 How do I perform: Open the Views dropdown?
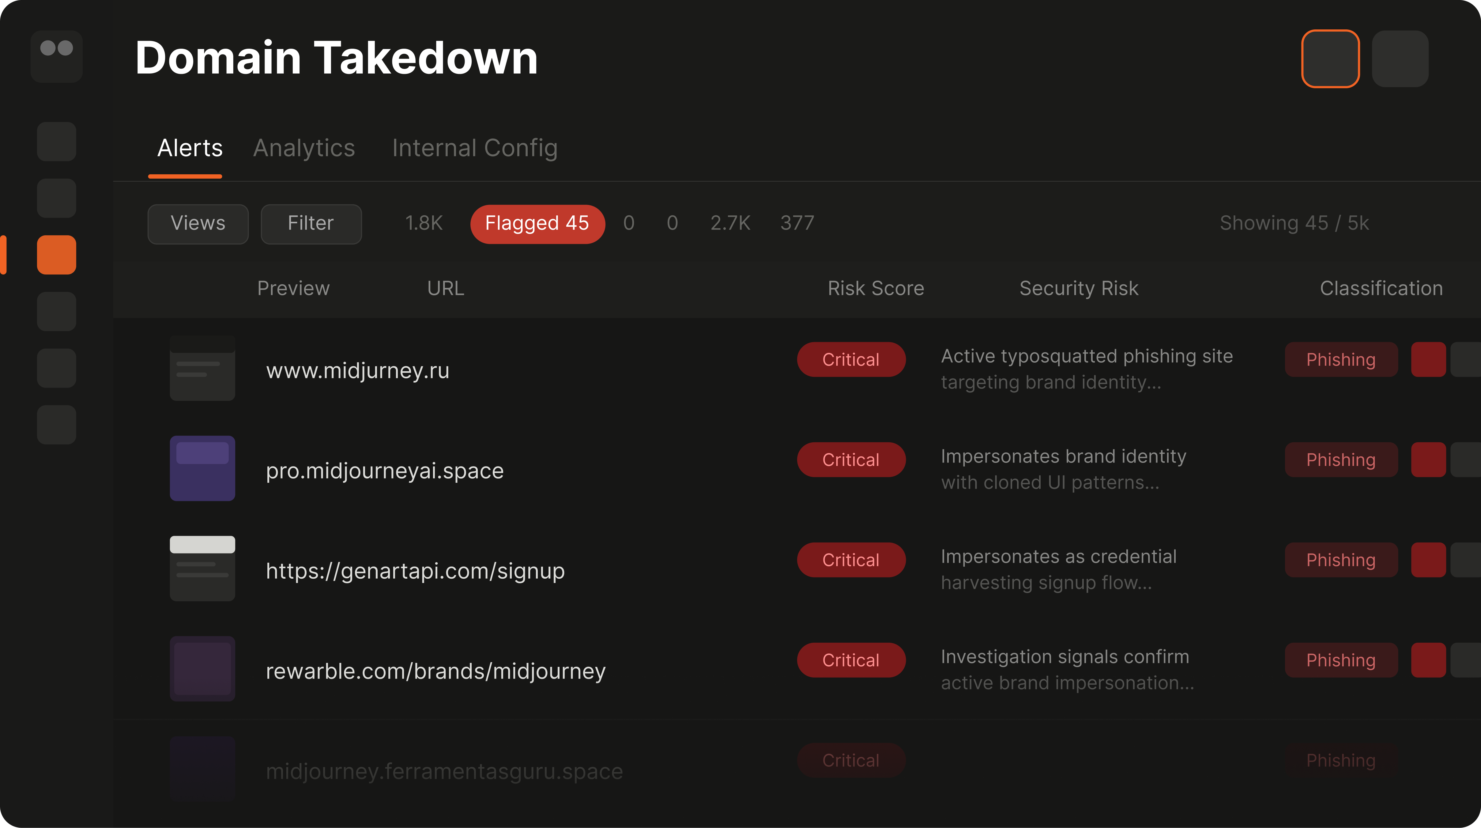(198, 224)
